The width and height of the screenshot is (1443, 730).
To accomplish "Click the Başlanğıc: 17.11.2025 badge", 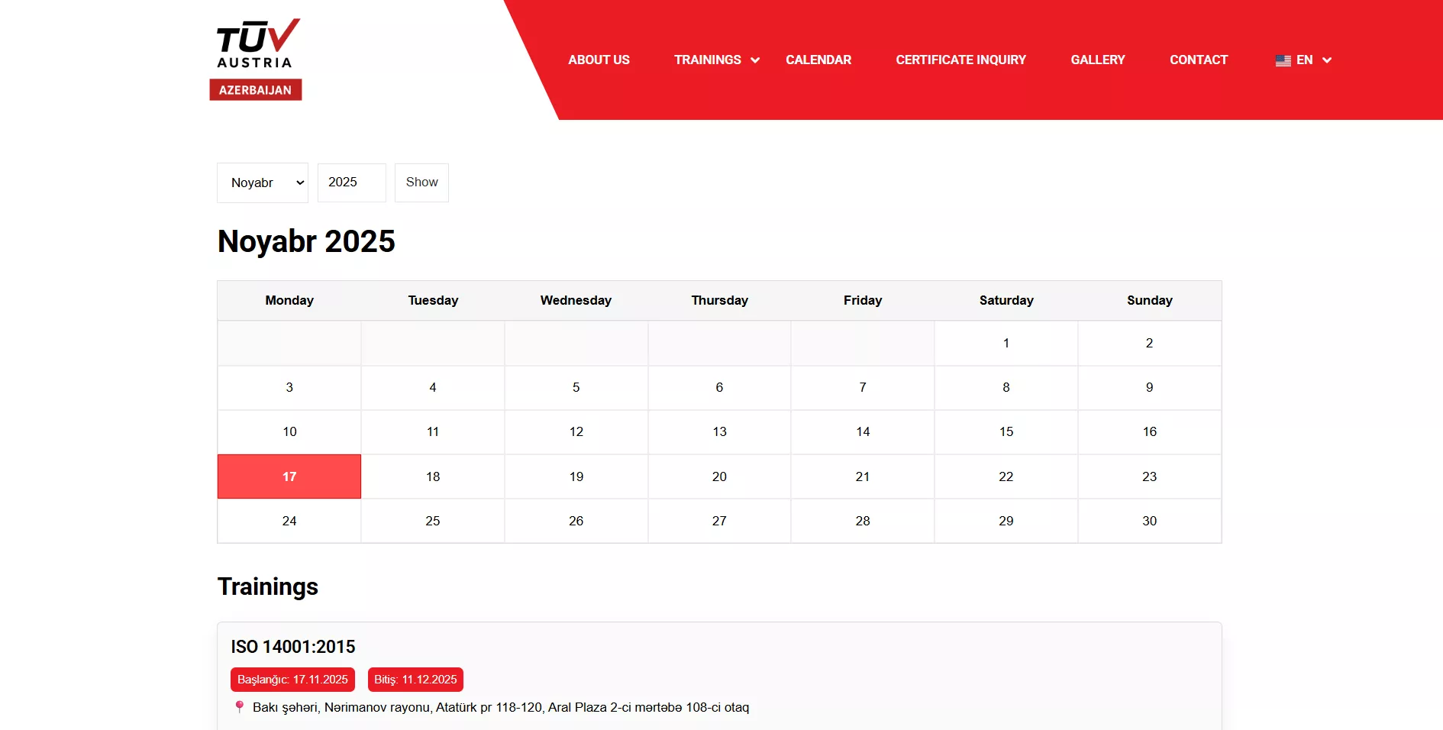I will coord(292,679).
